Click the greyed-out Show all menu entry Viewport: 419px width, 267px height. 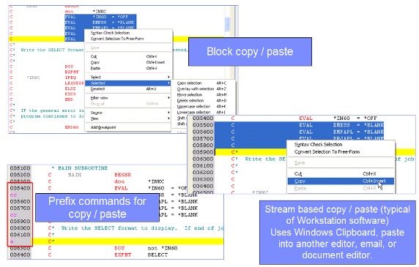127,103
